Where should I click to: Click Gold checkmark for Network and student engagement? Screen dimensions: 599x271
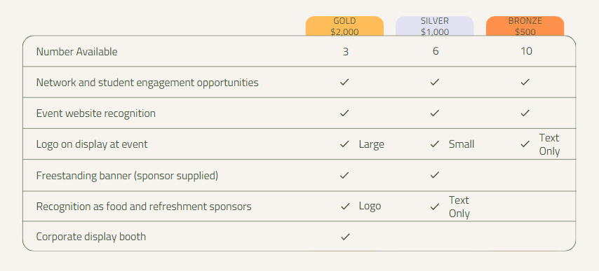pyautogui.click(x=344, y=82)
